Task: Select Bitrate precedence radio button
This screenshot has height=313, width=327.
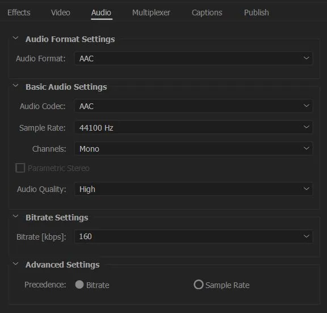Action: [79, 285]
